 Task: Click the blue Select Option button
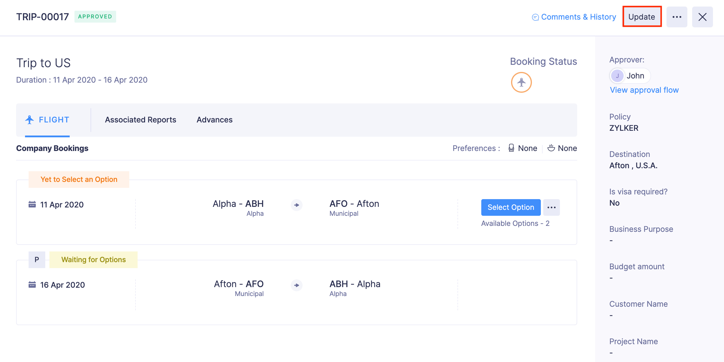pos(511,207)
